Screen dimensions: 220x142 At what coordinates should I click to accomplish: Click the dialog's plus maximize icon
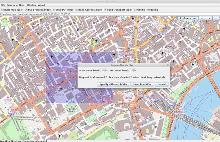[164, 65]
